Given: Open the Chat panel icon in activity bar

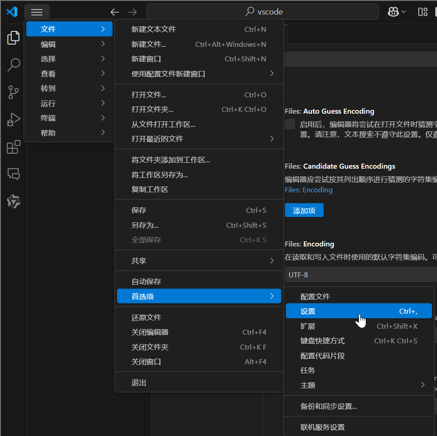Looking at the screenshot, I should click(x=13, y=174).
